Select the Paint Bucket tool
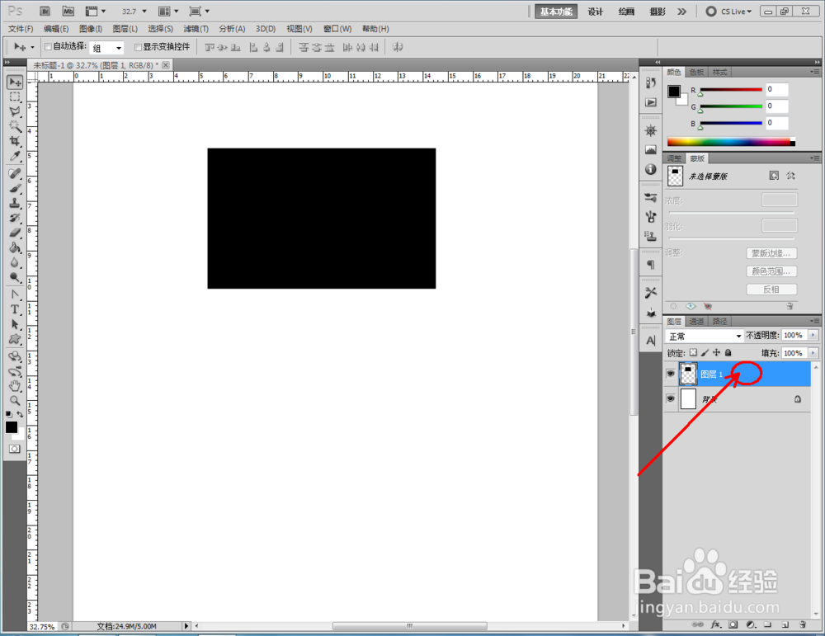The width and height of the screenshot is (825, 636). click(15, 247)
